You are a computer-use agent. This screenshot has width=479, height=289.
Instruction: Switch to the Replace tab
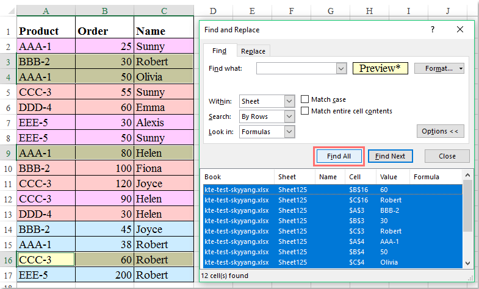click(253, 51)
